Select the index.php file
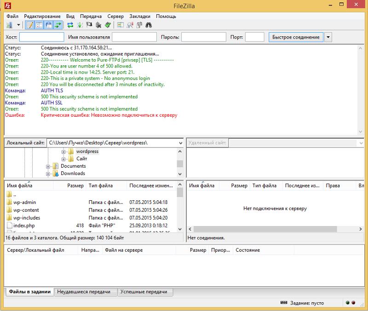 click(24, 226)
